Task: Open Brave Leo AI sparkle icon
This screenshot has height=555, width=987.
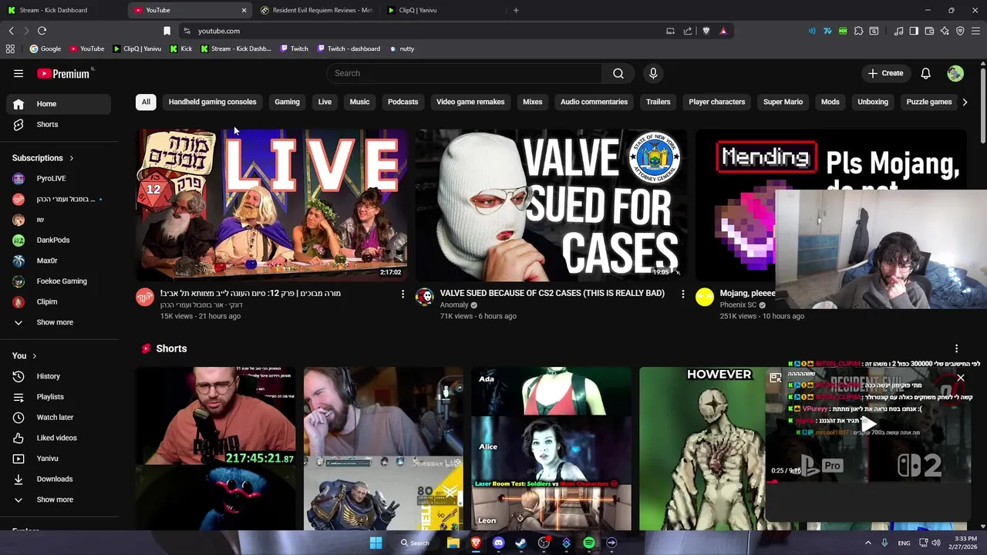Action: coord(945,31)
